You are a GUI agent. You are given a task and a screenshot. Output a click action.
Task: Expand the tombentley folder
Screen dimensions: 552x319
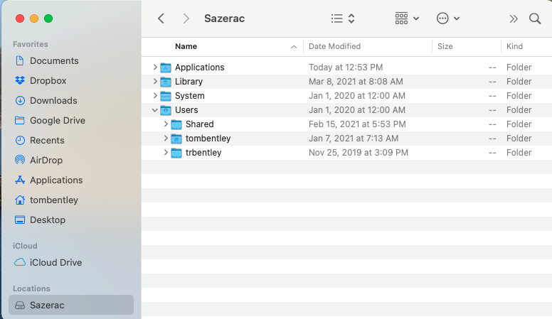[166, 139]
